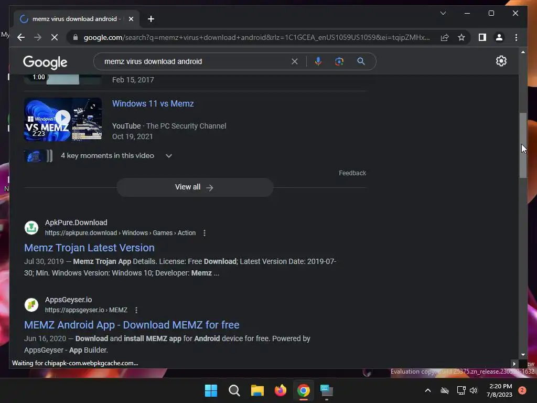Go back to the previous page
537x403 pixels.
pos(21,37)
